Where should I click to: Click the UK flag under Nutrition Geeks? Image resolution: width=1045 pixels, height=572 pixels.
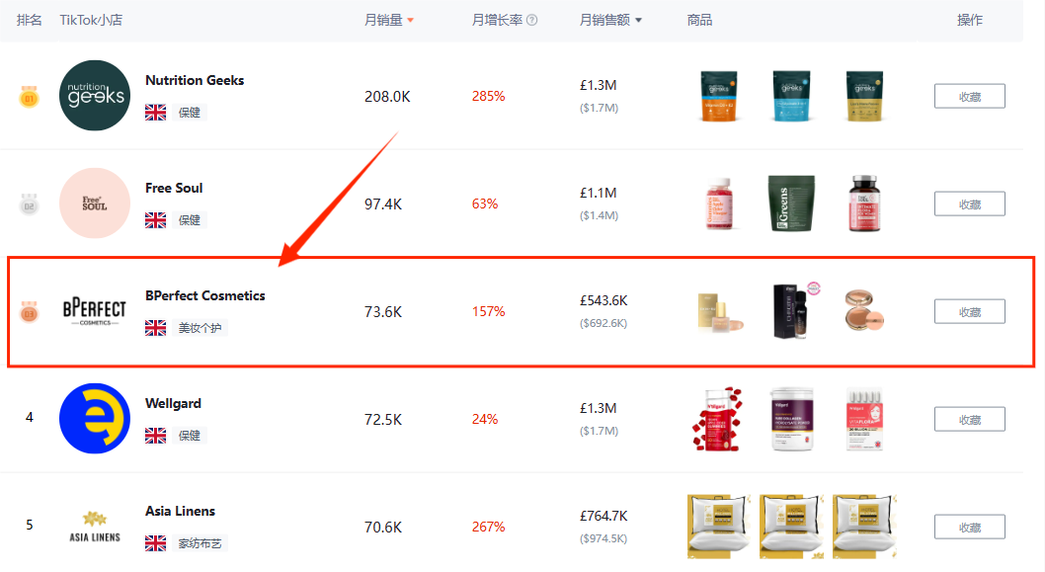155,113
